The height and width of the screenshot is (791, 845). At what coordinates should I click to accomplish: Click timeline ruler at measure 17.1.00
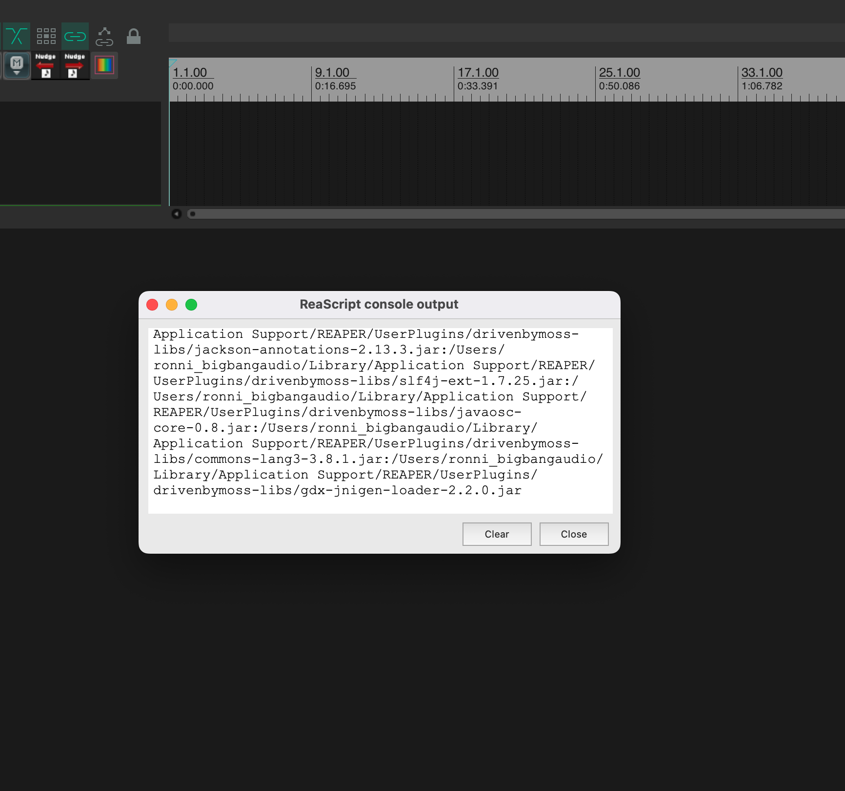point(478,73)
